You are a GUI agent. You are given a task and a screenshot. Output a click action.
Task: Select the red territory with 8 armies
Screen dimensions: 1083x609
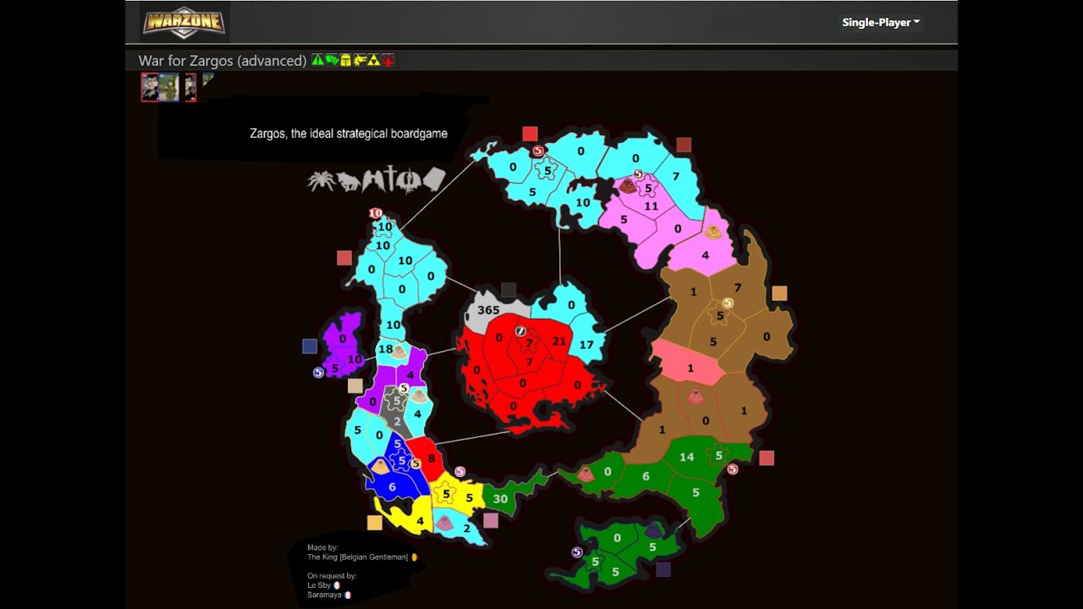(432, 459)
